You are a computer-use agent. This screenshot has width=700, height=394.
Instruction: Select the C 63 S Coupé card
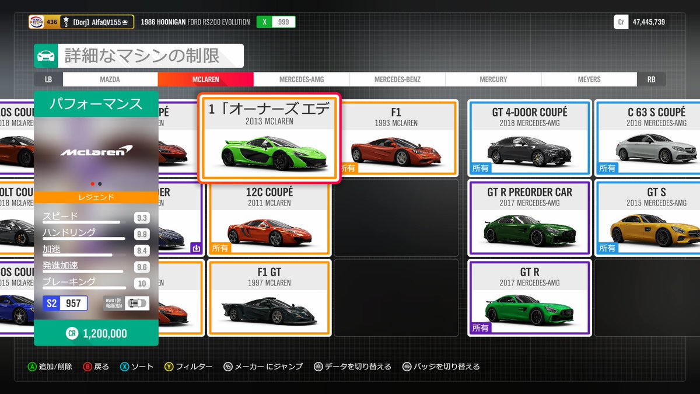[x=647, y=138]
